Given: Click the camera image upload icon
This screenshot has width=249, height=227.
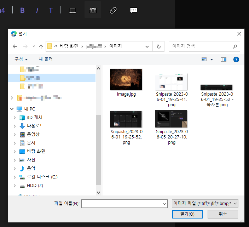Looking at the screenshot, I should (x=93, y=10).
